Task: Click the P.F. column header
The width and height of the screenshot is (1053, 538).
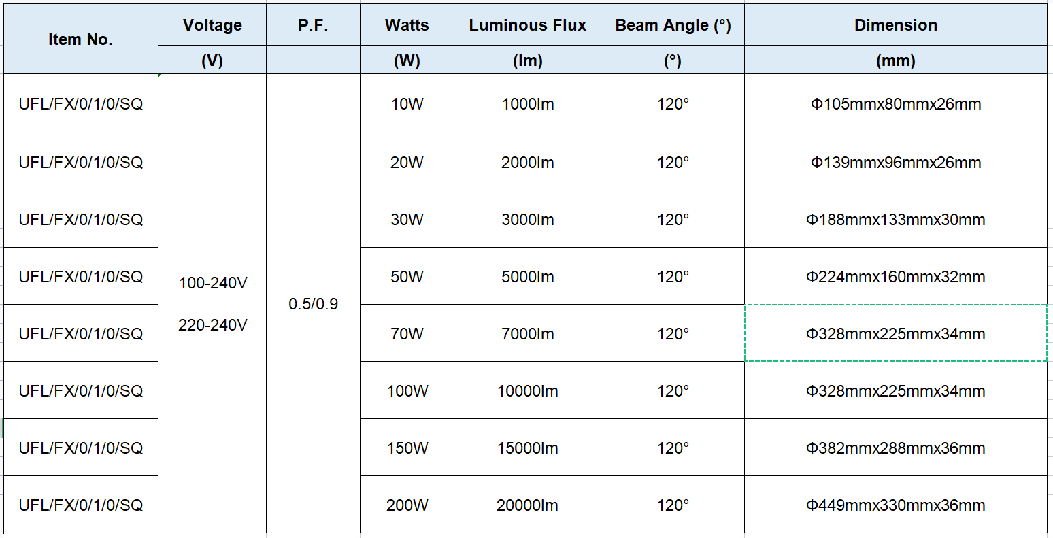Action: coord(313,25)
